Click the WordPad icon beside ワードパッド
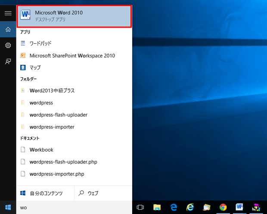The height and width of the screenshot is (214, 267). coord(23,43)
